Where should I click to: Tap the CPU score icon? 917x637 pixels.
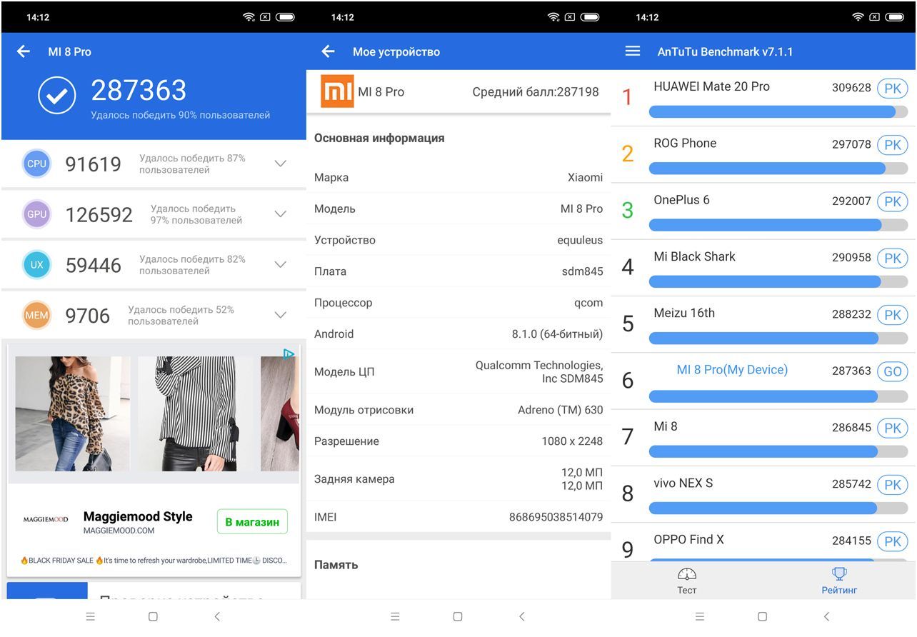[36, 164]
